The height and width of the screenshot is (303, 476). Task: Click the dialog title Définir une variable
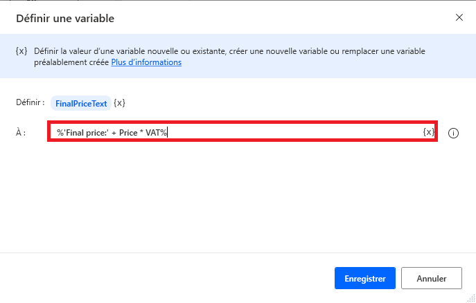(65, 18)
